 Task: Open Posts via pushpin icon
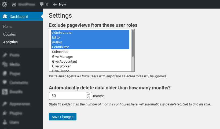coord(5,55)
